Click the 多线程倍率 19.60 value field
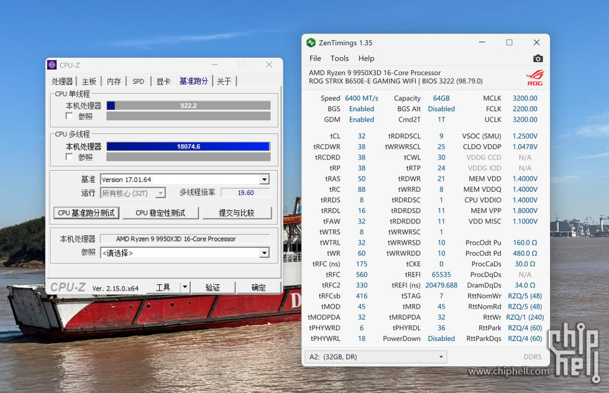Viewport: 609px width, 393px height. pos(245,193)
